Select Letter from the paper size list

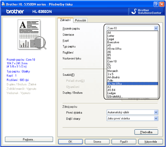point(132,36)
